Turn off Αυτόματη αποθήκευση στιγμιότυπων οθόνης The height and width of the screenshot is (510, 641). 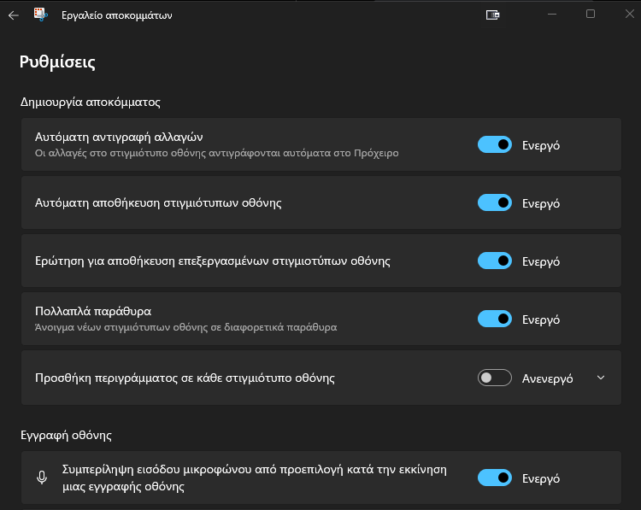495,202
